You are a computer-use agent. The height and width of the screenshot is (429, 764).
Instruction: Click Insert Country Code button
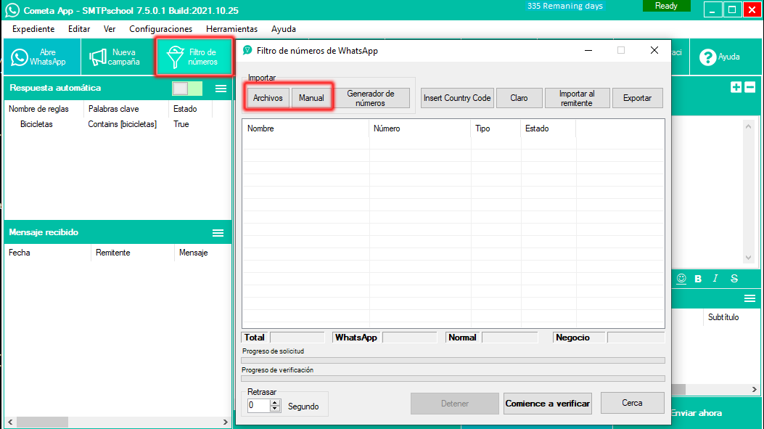[x=457, y=98]
